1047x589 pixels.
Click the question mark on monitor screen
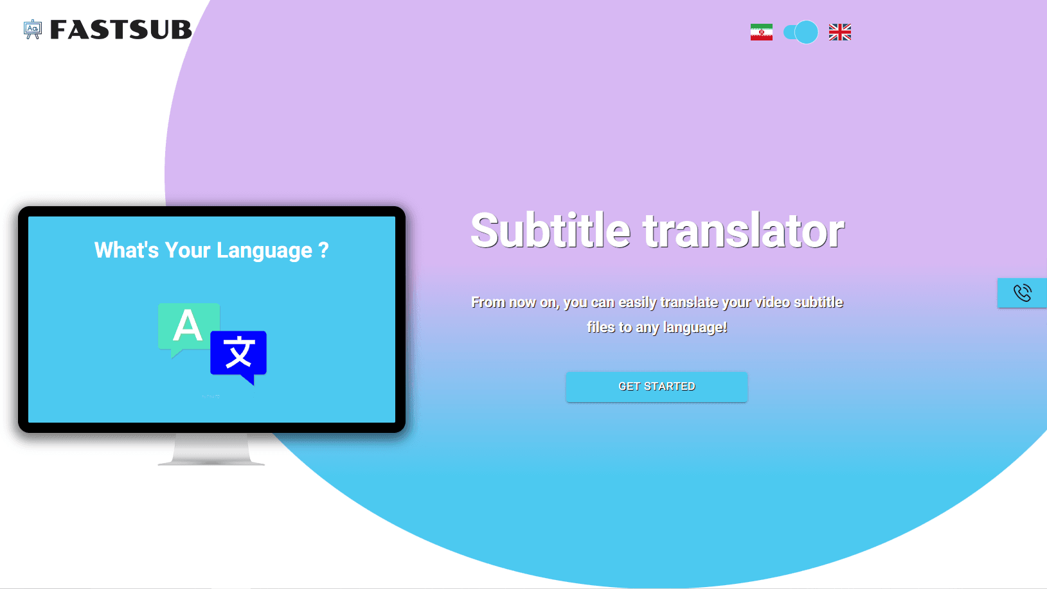[x=323, y=250]
